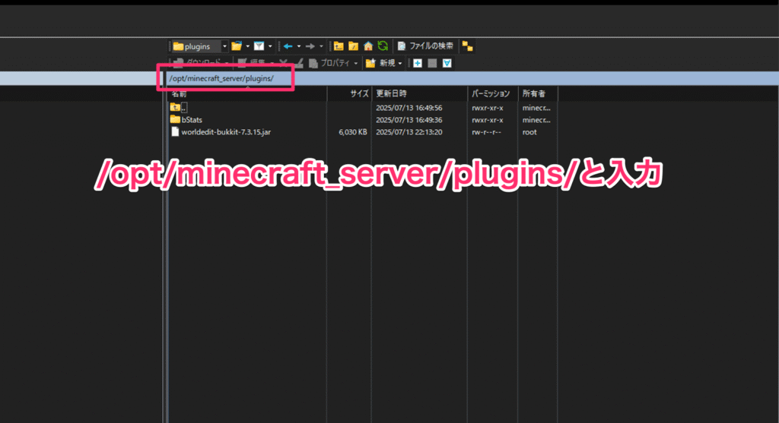
Task: Expand the プロパティ dropdown arrow
Action: pos(356,63)
